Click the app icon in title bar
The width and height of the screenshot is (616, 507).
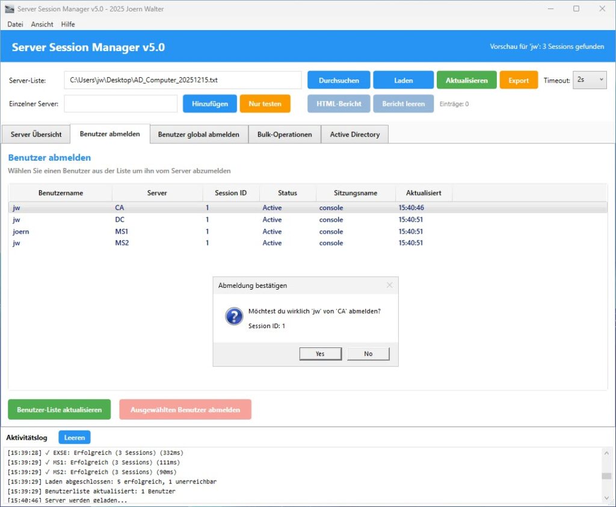[x=9, y=9]
